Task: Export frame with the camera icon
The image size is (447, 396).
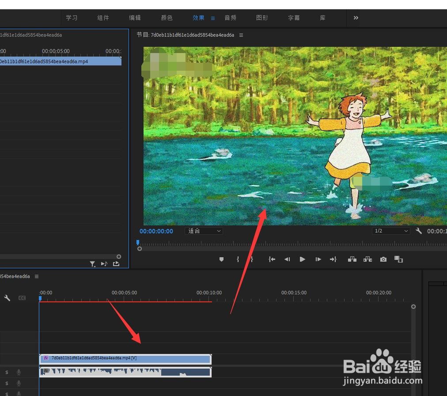Action: (383, 259)
